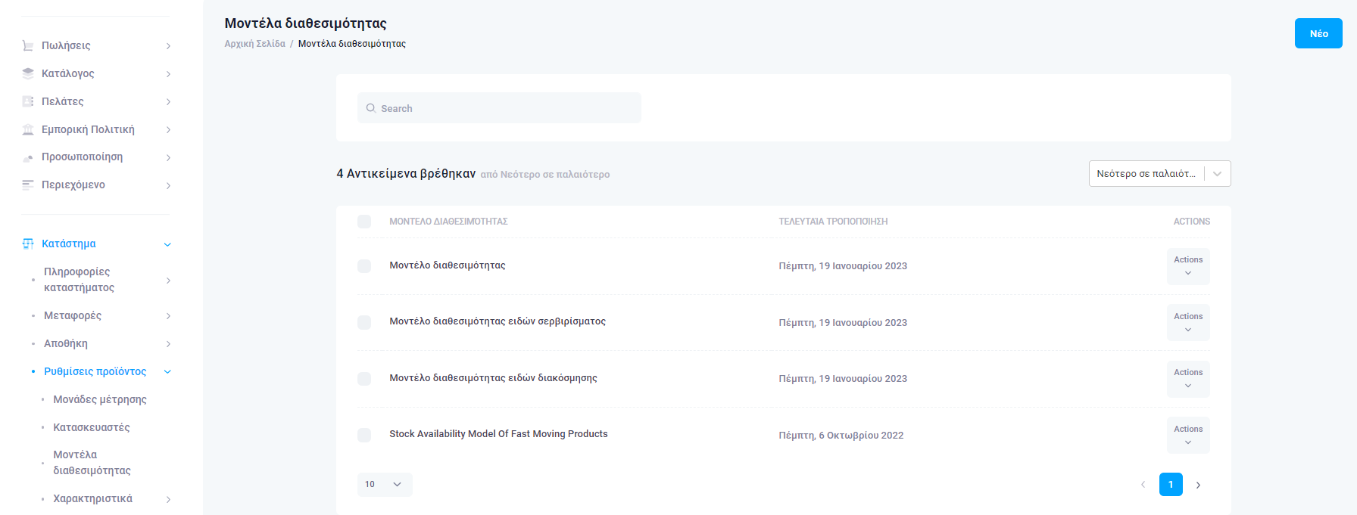Click the Προσωποποίηση icon in sidebar

(x=28, y=157)
